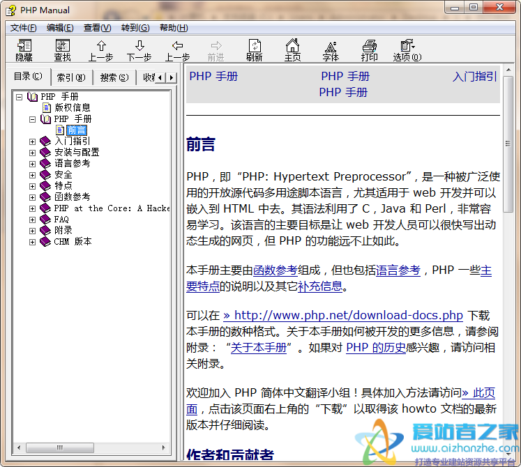This screenshot has height=467, width=521.
Task: Click the tree pane horizontal scroll-left arrow
Action: [x=19, y=447]
